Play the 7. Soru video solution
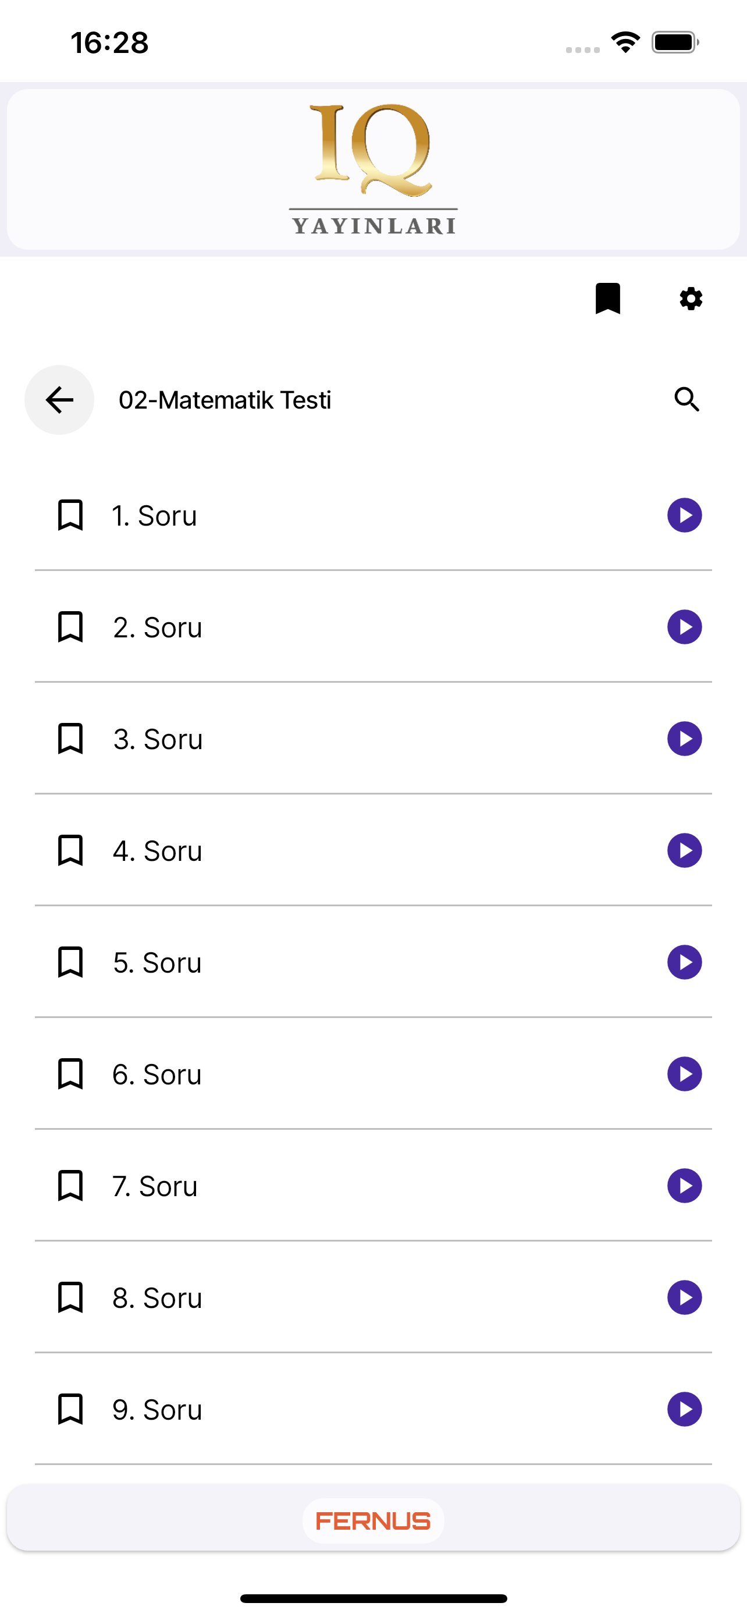The image size is (747, 1617). point(684,1186)
